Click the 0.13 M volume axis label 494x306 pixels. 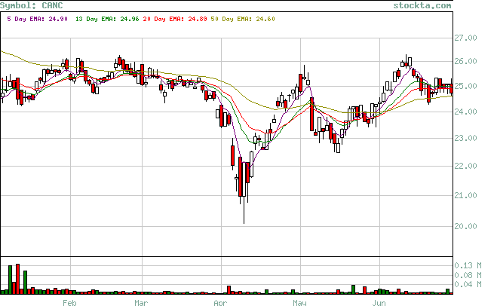[x=468, y=266]
